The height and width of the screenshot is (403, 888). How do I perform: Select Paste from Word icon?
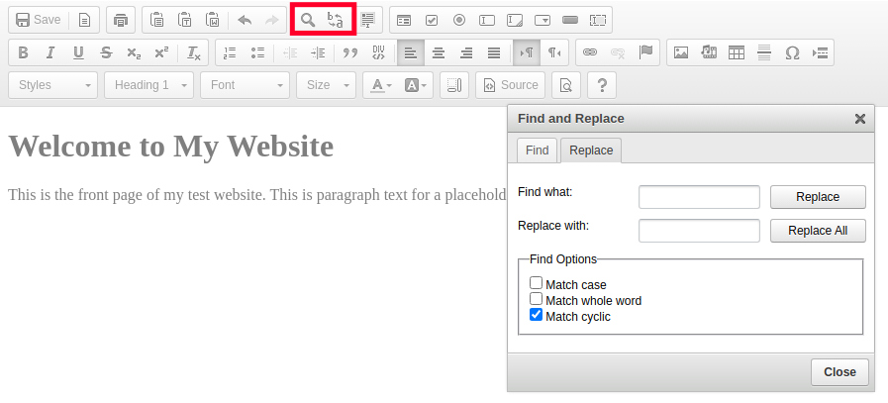tap(213, 20)
